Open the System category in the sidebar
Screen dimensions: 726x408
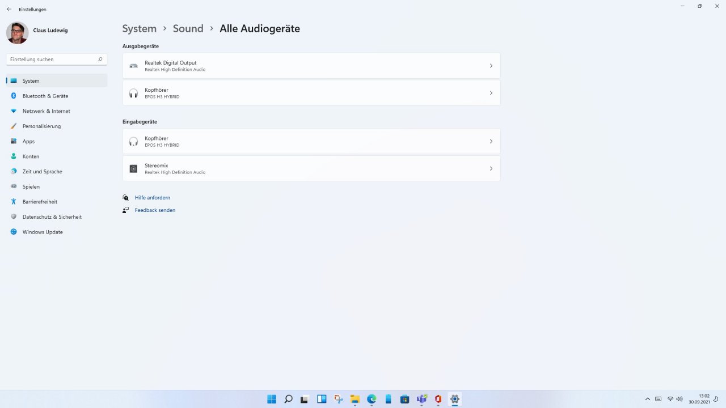[56, 80]
